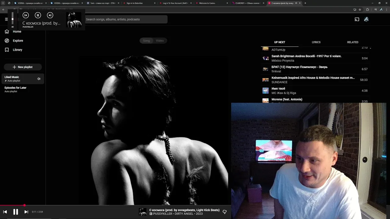The width and height of the screenshot is (390, 219).
Task: Play БРАТ (12) Наутилус Помпилиус queue item
Action: [316, 69]
